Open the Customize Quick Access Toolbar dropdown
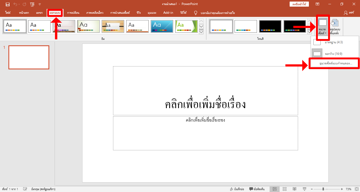This screenshot has height=192, width=360. coord(40,4)
